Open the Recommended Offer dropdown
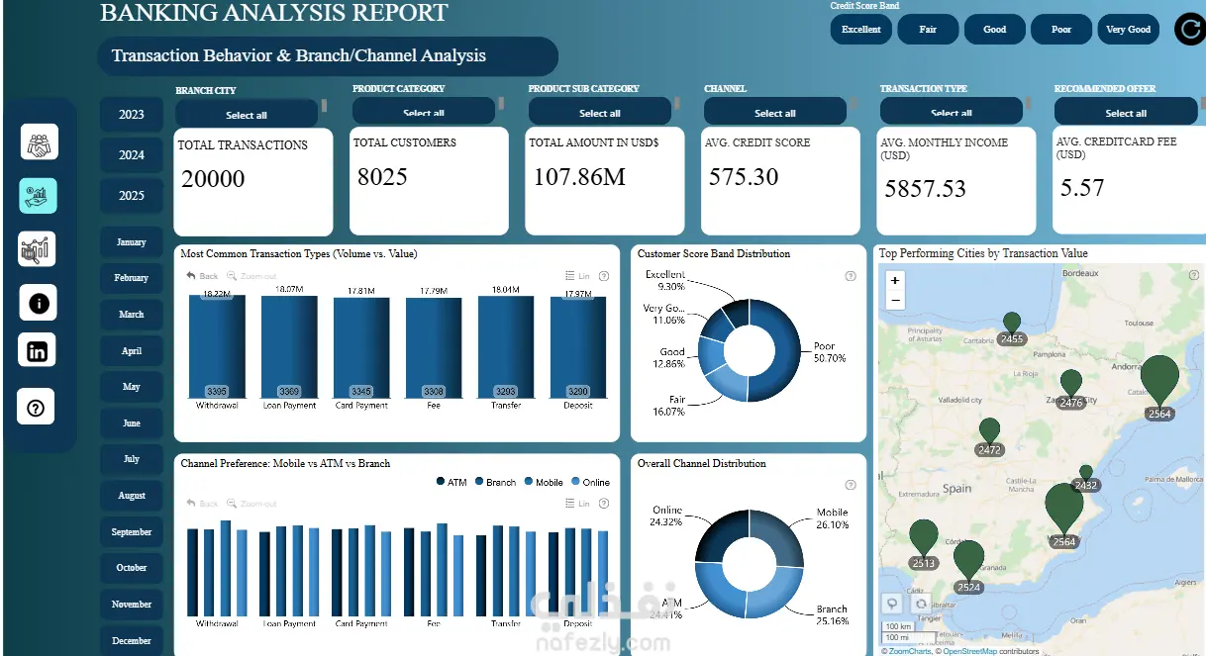Image resolution: width=1206 pixels, height=656 pixels. pos(1126,113)
